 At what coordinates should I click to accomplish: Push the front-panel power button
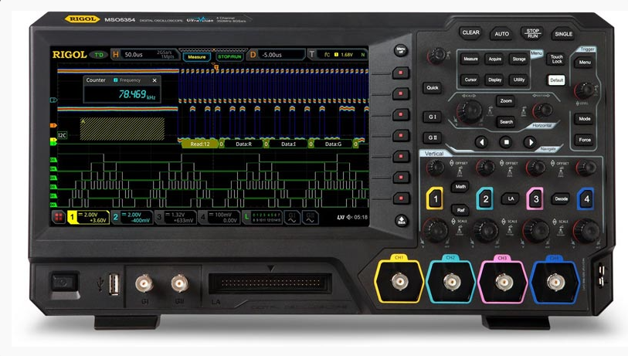(x=64, y=283)
